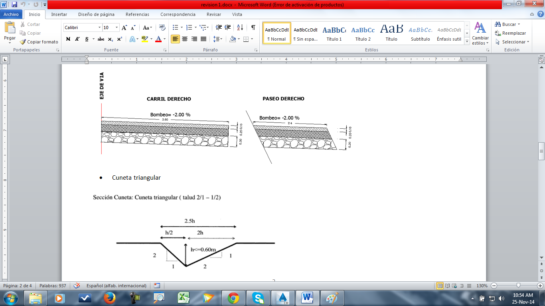Image resolution: width=545 pixels, height=306 pixels.
Task: Center the text alignment
Action: pyautogui.click(x=185, y=39)
